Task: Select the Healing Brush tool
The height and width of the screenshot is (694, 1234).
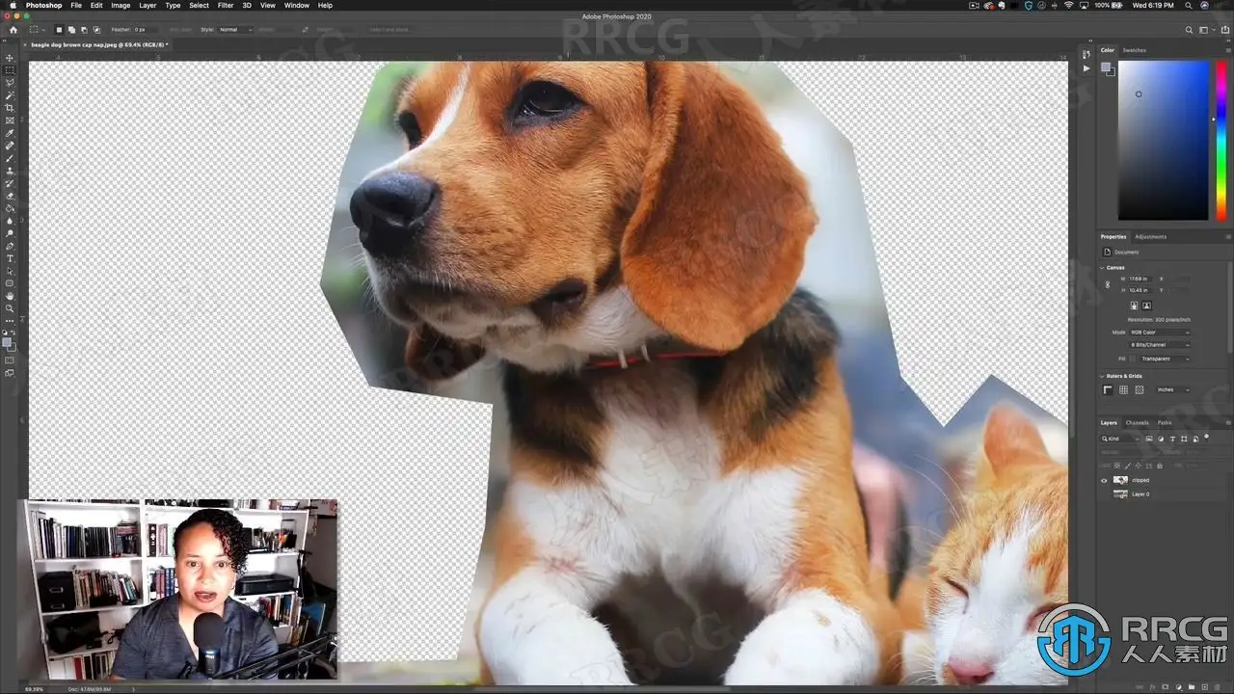Action: pyautogui.click(x=11, y=146)
